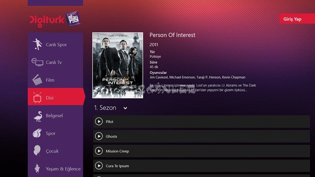Choose the Belgesel menu entry
315x177 pixels.
56,116
